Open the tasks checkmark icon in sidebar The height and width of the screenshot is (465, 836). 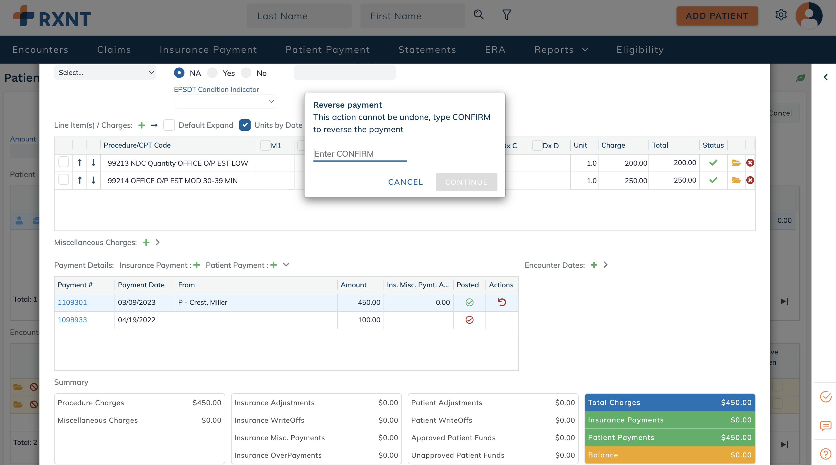(825, 397)
